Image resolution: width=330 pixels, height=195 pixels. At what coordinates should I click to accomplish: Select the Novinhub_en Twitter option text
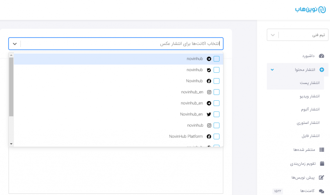[191, 114]
